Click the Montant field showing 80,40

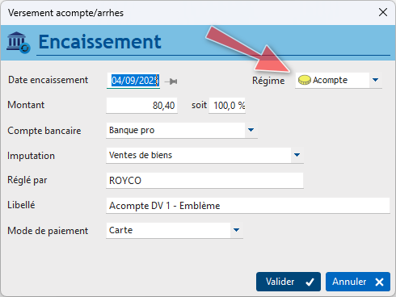pyautogui.click(x=141, y=106)
